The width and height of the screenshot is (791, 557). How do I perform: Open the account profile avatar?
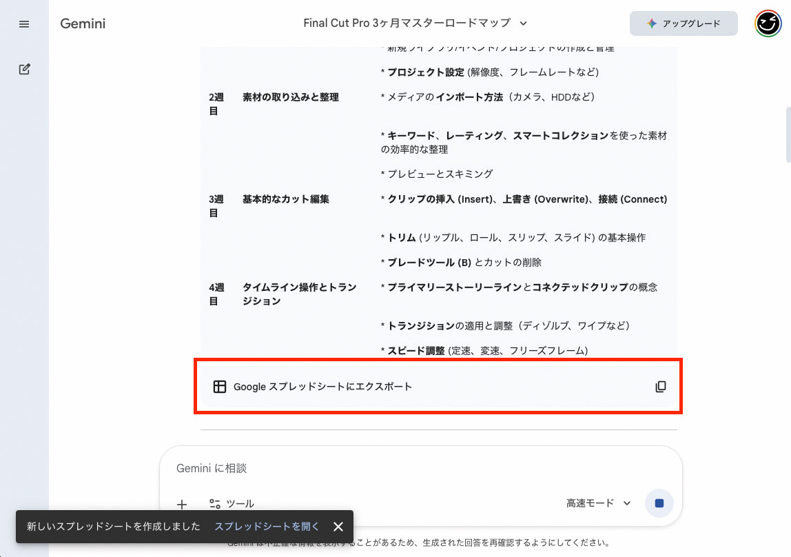768,23
